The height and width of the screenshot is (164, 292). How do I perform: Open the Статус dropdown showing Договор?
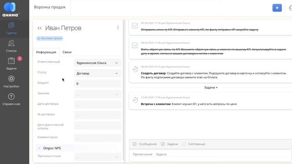(x=97, y=73)
